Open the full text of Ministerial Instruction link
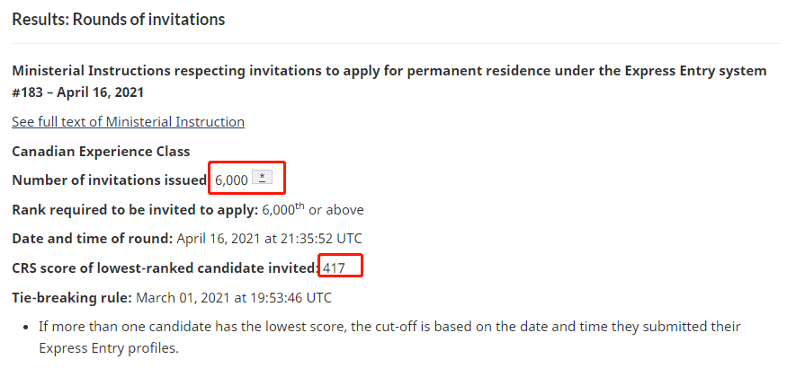Image resolution: width=796 pixels, height=377 pixels. point(128,122)
